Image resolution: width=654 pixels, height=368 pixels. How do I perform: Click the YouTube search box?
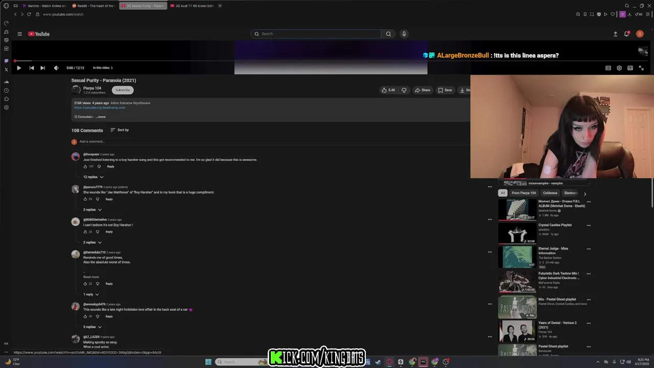[x=316, y=34]
